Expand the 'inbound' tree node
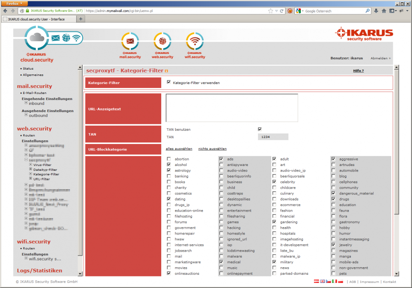 pyautogui.click(x=26, y=103)
